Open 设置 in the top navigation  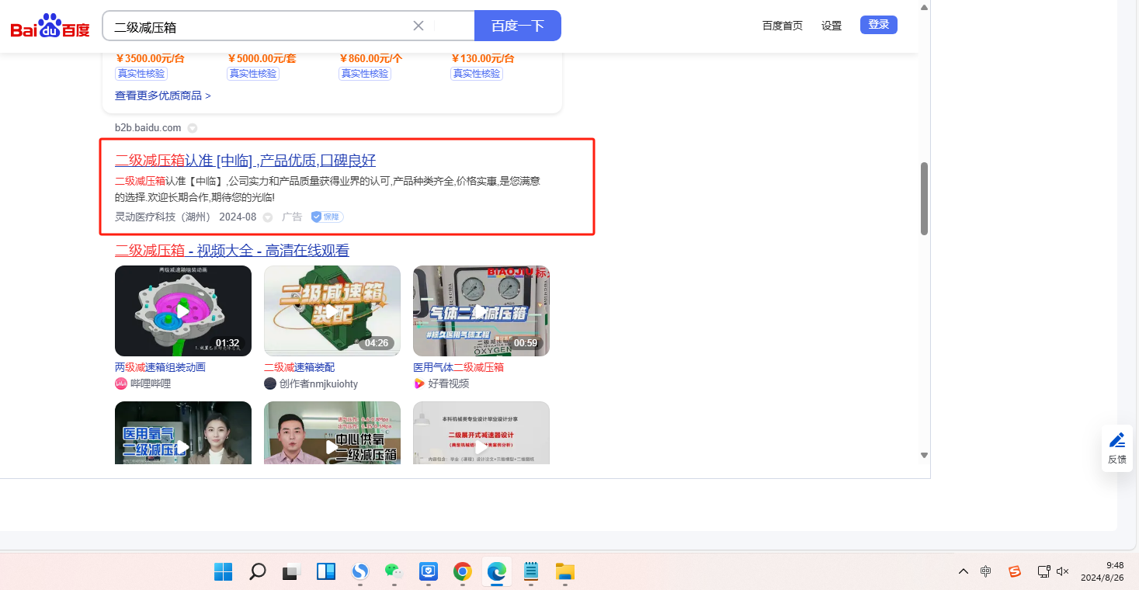[x=832, y=26]
